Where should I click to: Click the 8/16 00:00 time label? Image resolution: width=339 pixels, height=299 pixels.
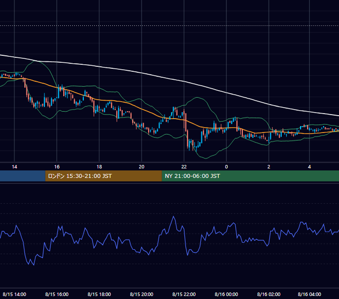(x=226, y=294)
